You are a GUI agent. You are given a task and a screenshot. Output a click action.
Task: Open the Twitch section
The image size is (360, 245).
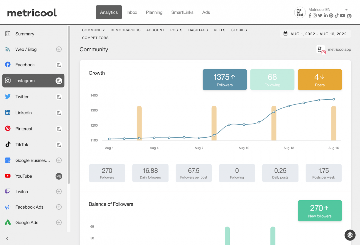21,191
